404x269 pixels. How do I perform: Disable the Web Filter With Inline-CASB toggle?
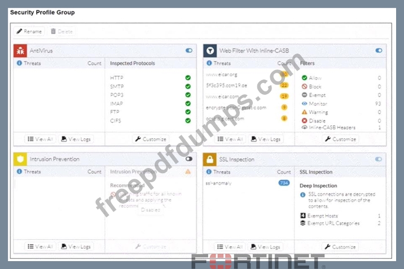click(x=379, y=51)
